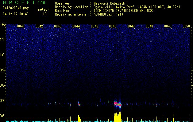
Task: Click the 0842 time marker
Action: (x=39, y=26)
